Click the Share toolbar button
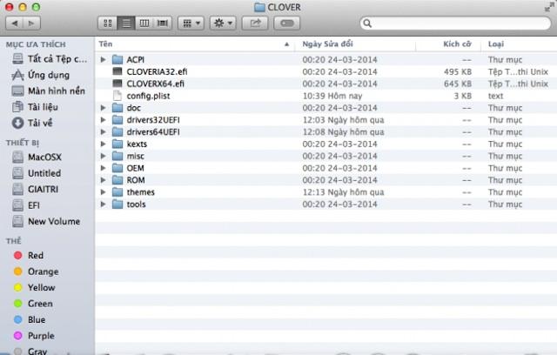 255,23
